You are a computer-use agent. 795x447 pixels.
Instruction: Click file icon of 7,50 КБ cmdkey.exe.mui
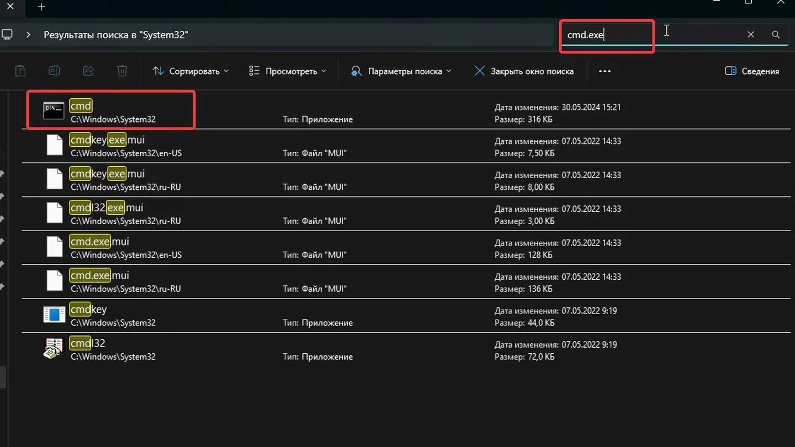coord(55,145)
